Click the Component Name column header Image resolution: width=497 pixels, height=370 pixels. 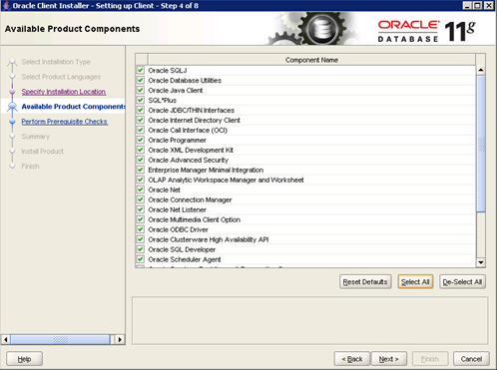click(x=311, y=60)
